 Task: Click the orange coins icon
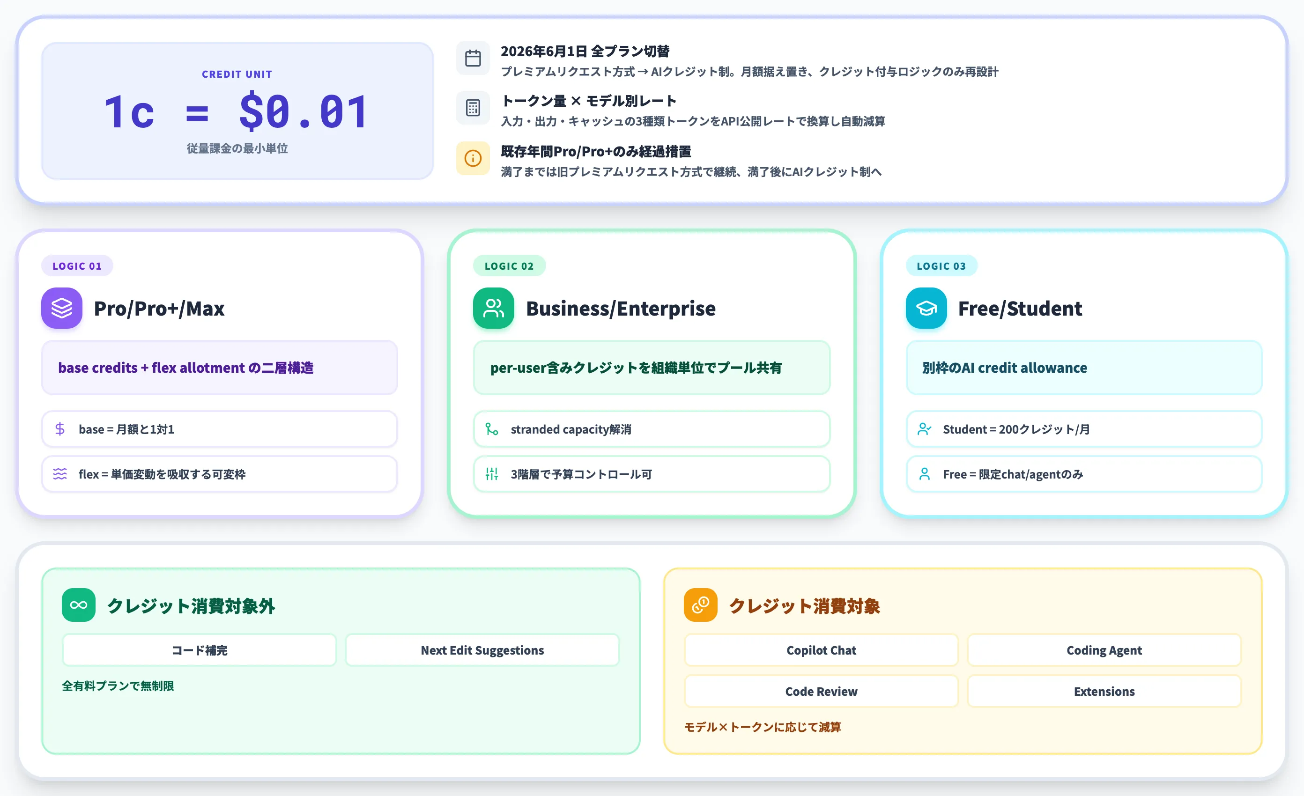[x=701, y=605]
